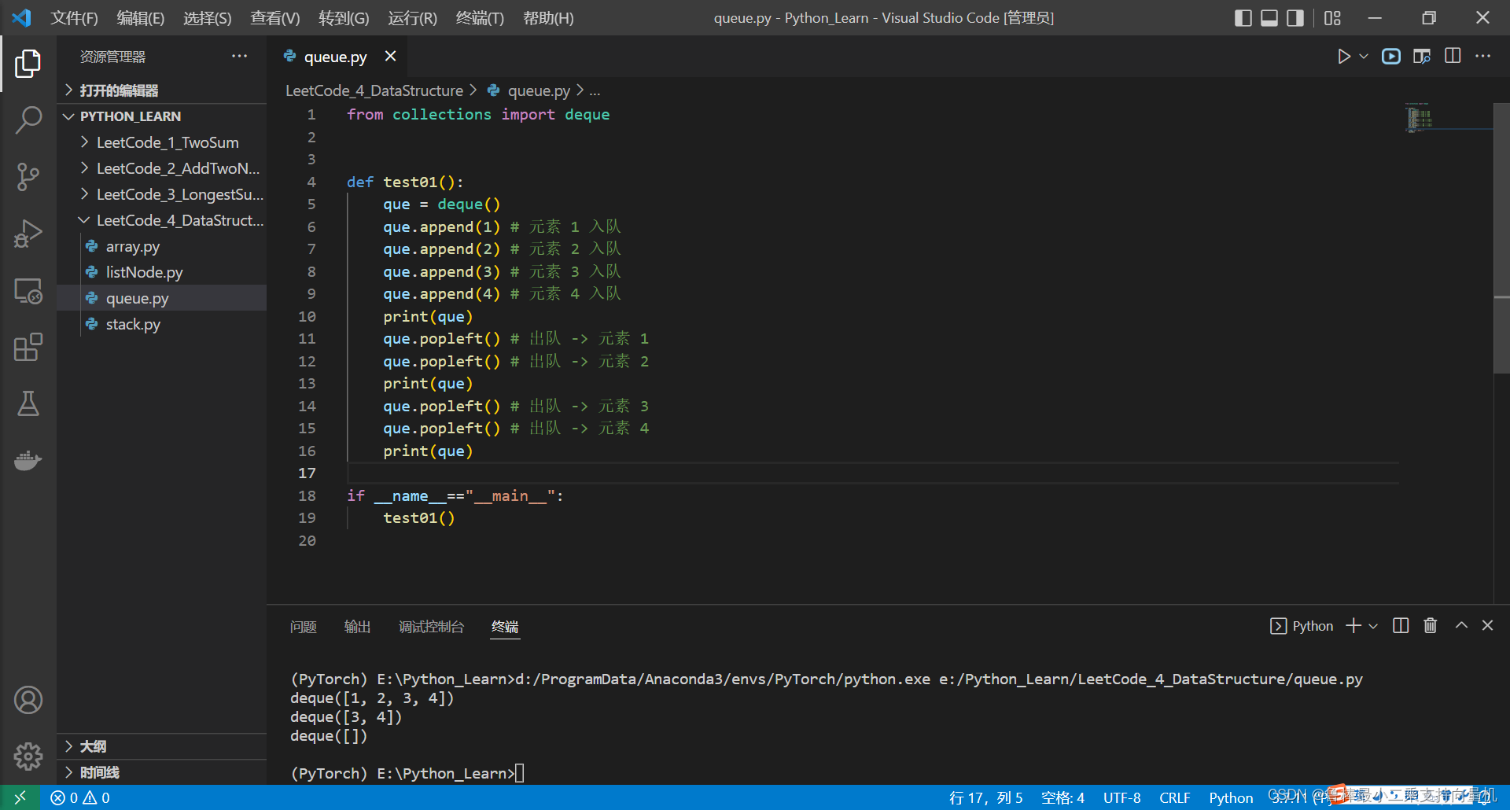Collapse the LeetCode_4_DataStruct... folder
Screen dimensions: 1510x810
pos(162,220)
